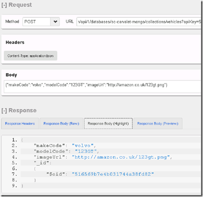Image resolution: width=203 pixels, height=197 pixels.
Task: Open the amazon.co.uk/123gt.png link in response
Action: (121, 157)
